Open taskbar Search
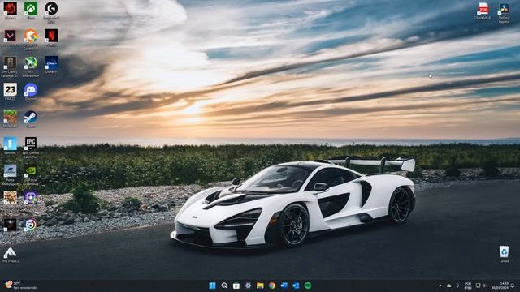 pos(224,286)
